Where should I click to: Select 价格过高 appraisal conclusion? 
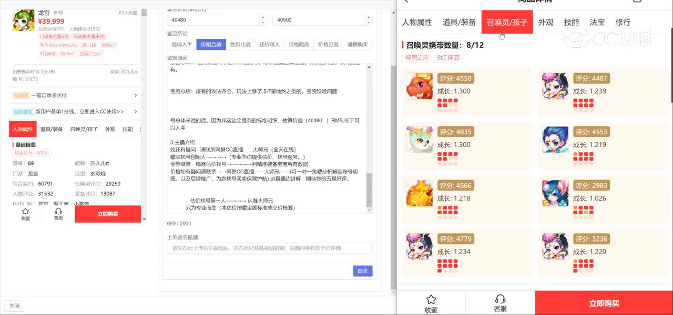click(329, 45)
